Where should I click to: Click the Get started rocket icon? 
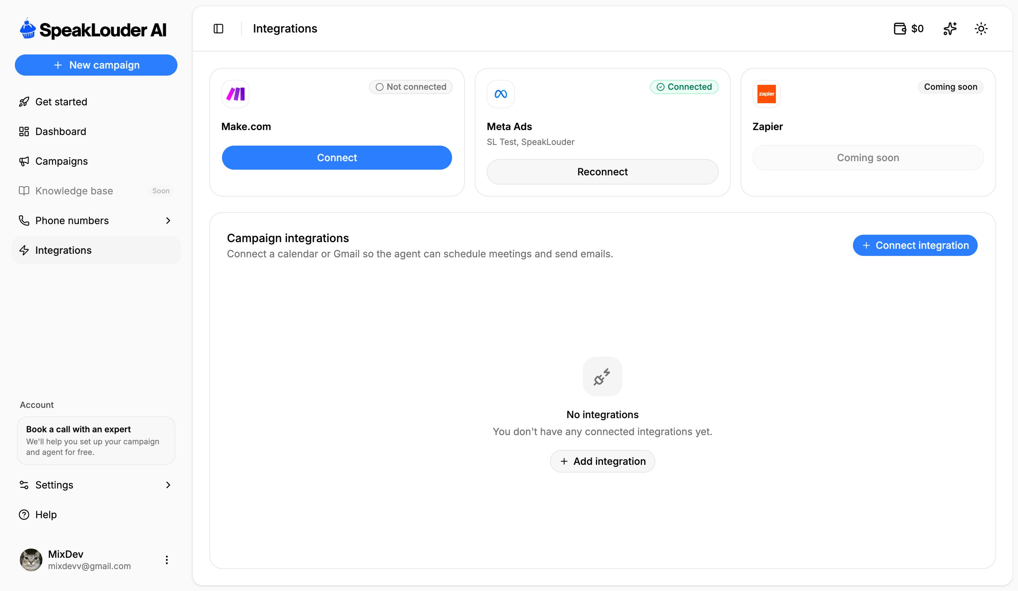(24, 102)
